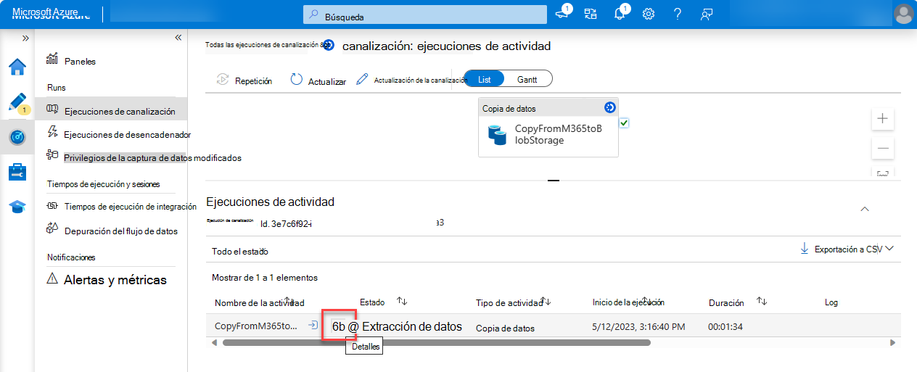The height and width of the screenshot is (372, 917).
Task: Zoom in the canvas with plus button
Action: (883, 118)
